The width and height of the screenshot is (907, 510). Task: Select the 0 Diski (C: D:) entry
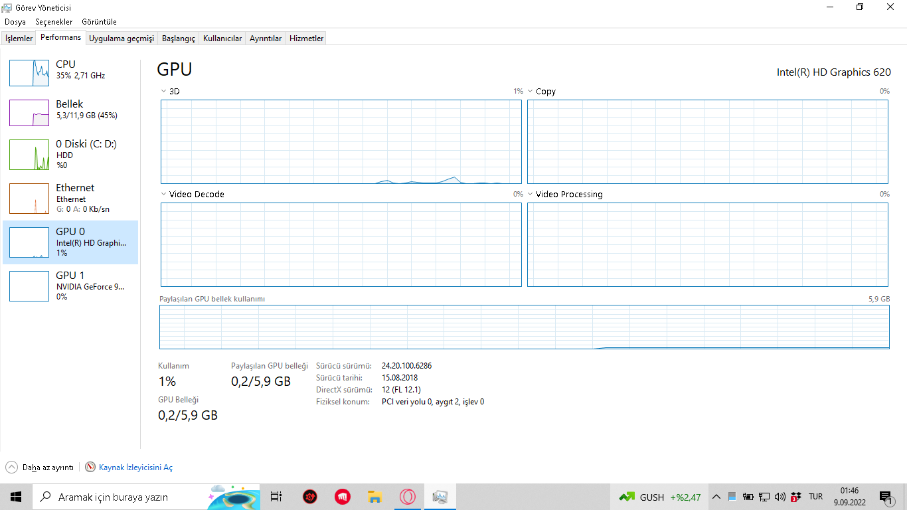tap(70, 154)
